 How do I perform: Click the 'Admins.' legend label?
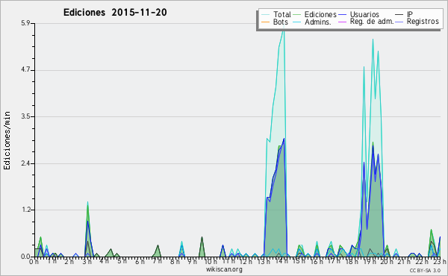pyautogui.click(x=318, y=22)
